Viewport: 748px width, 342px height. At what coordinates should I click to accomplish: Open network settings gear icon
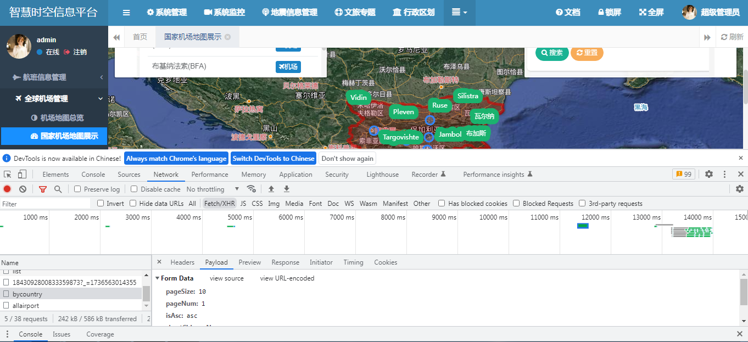click(x=740, y=189)
